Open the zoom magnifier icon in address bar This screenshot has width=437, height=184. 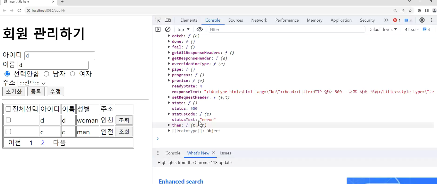tap(395, 11)
